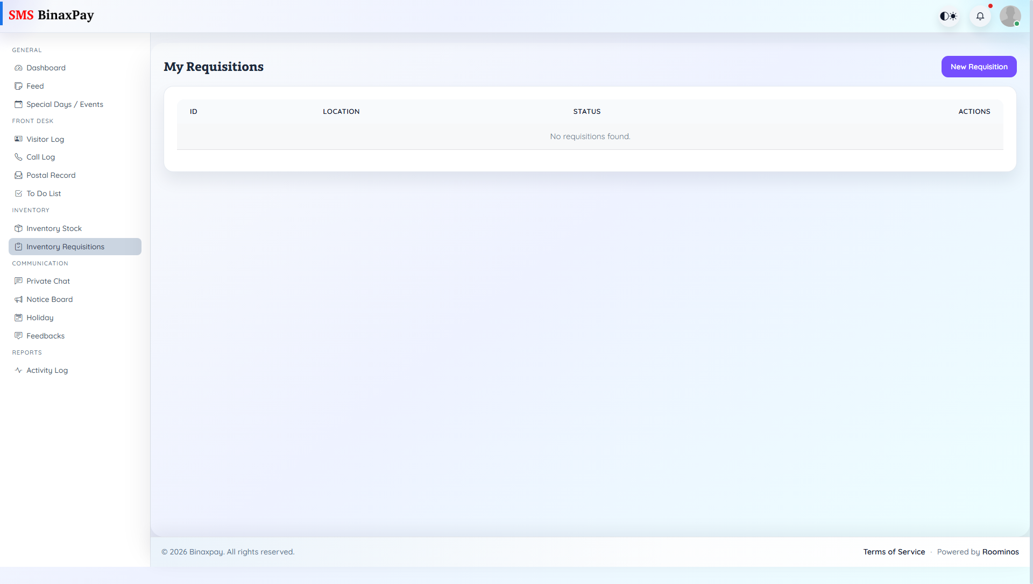Viewport: 1033px width, 584px height.
Task: Select Feedbacks from the sidebar
Action: 45,336
